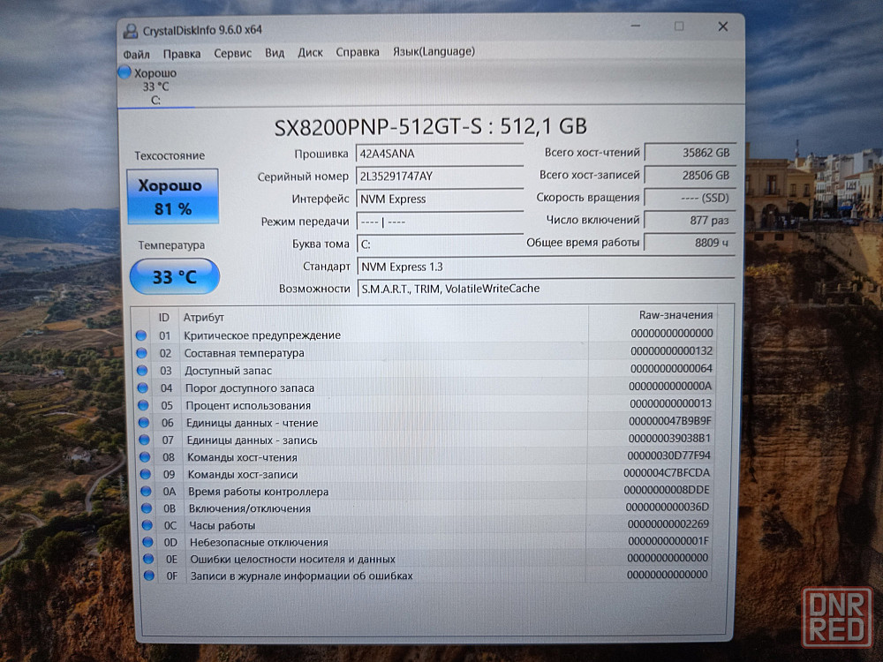Screen dimensions: 883x662
Task: Click blue status dot for Команды хост-записи
Action: pyautogui.click(x=146, y=474)
